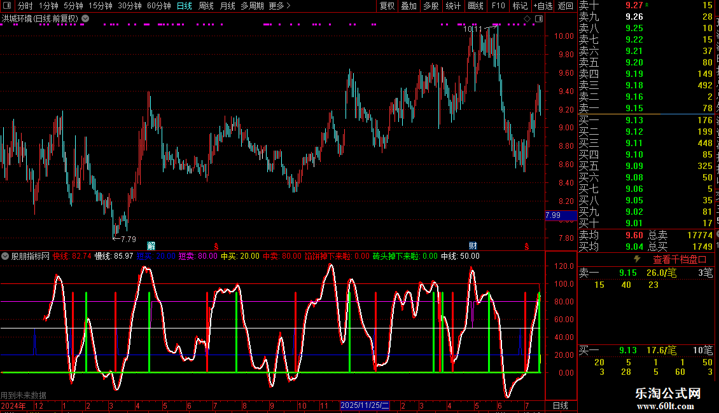This screenshot has width=719, height=413.
Task: Click the 日线 label at bottom right
Action: tap(561, 405)
